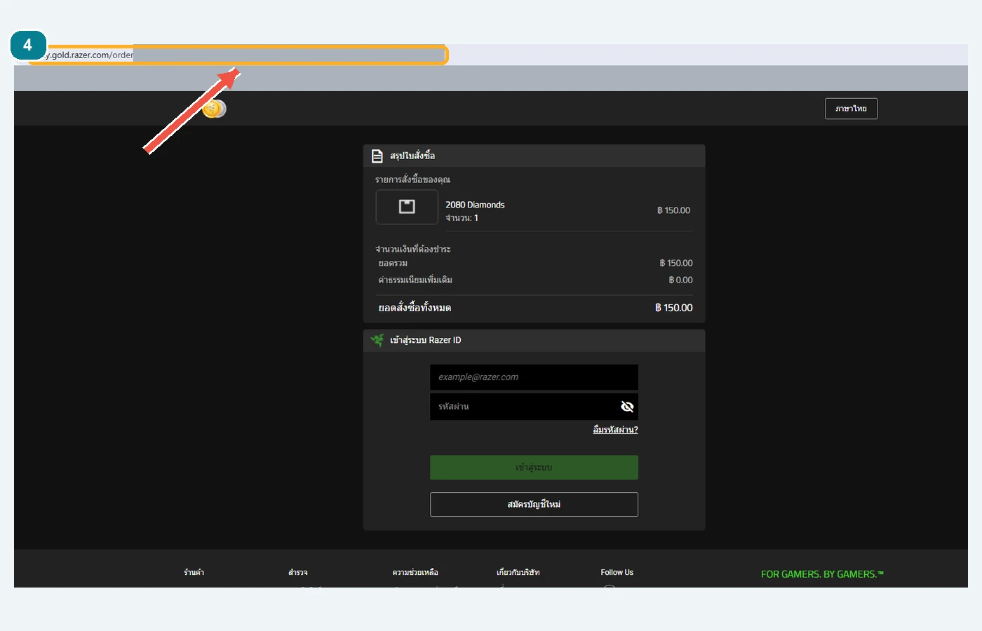Click the ยอดสั่งซื้อทั้งหมด total label
Image resolution: width=982 pixels, height=631 pixels.
pos(415,308)
